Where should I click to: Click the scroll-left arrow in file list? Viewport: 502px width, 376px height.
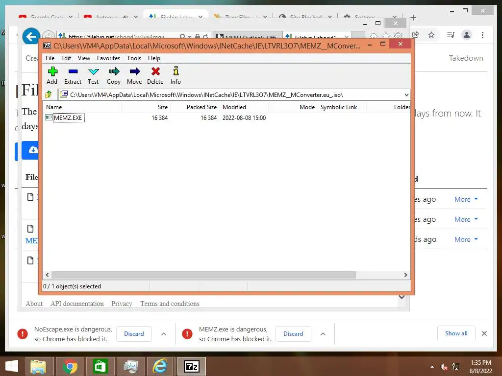coord(48,275)
